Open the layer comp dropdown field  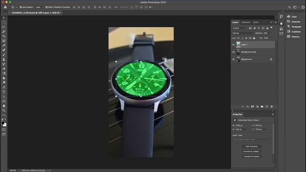pyautogui.click(x=252, y=140)
